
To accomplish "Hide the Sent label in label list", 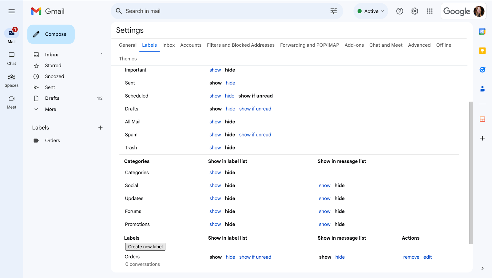I will pyautogui.click(x=230, y=83).
